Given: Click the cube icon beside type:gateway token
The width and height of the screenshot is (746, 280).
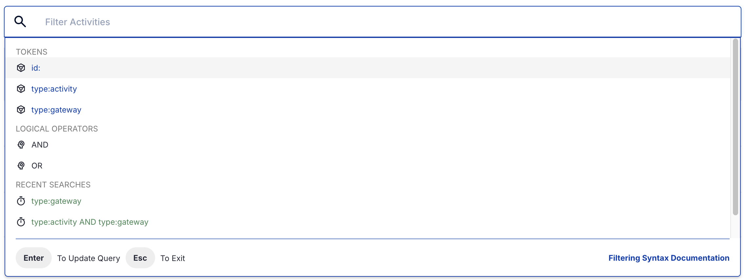Looking at the screenshot, I should tap(21, 110).
